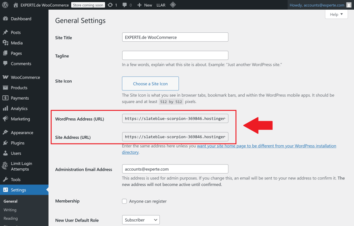Click the WordPress logo icon in admin bar
The image size is (354, 226).
click(x=5, y=5)
